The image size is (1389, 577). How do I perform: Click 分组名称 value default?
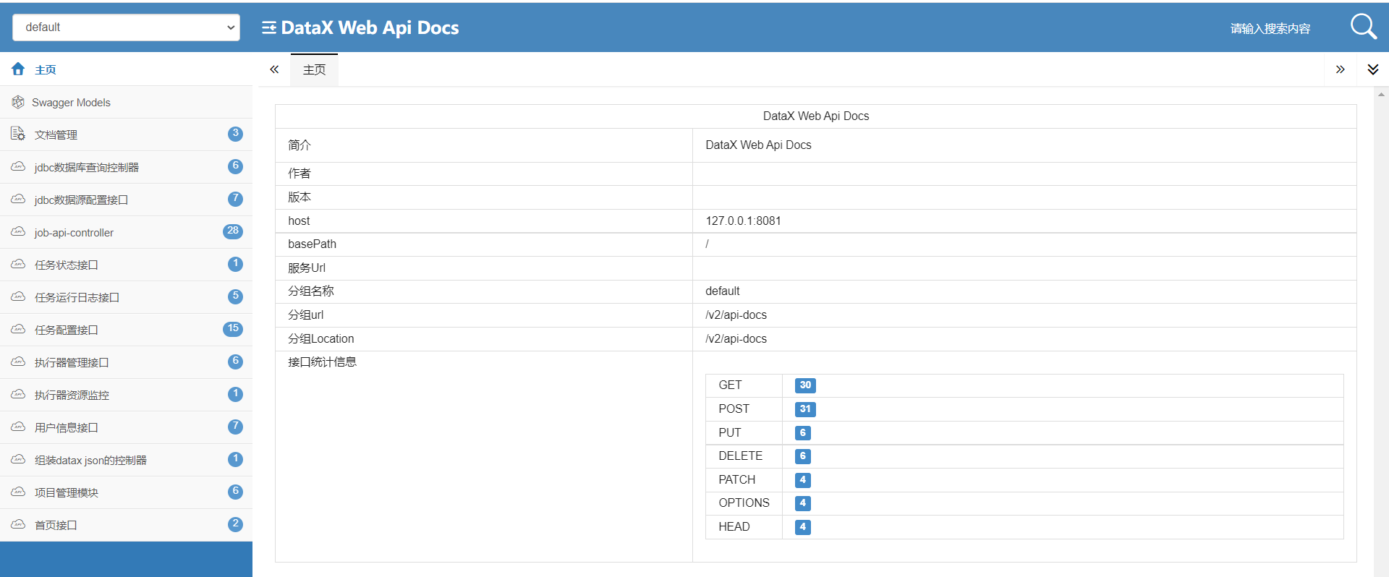722,291
